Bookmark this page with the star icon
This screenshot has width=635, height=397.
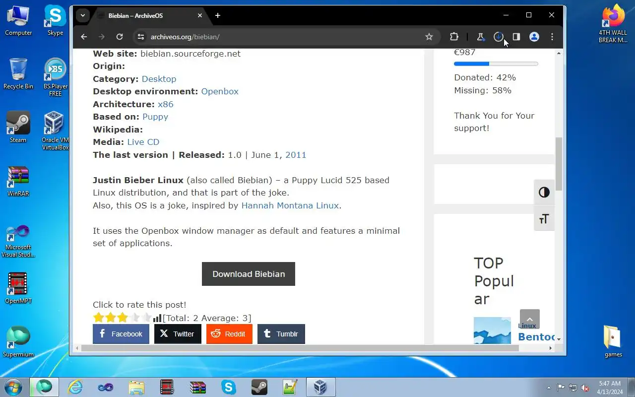point(429,37)
